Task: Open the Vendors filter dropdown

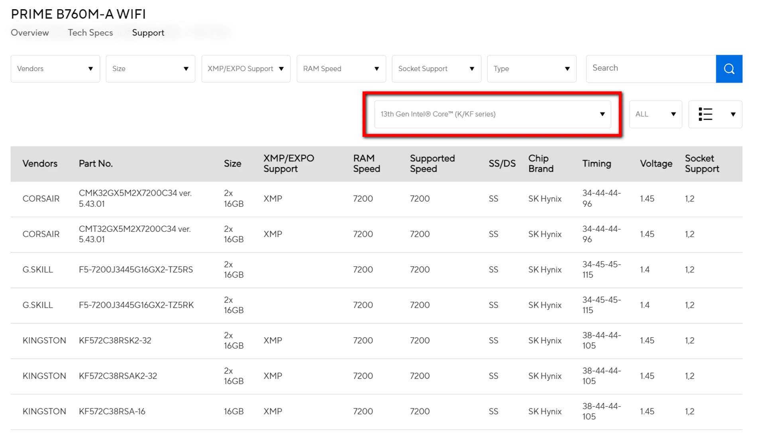Action: tap(55, 69)
